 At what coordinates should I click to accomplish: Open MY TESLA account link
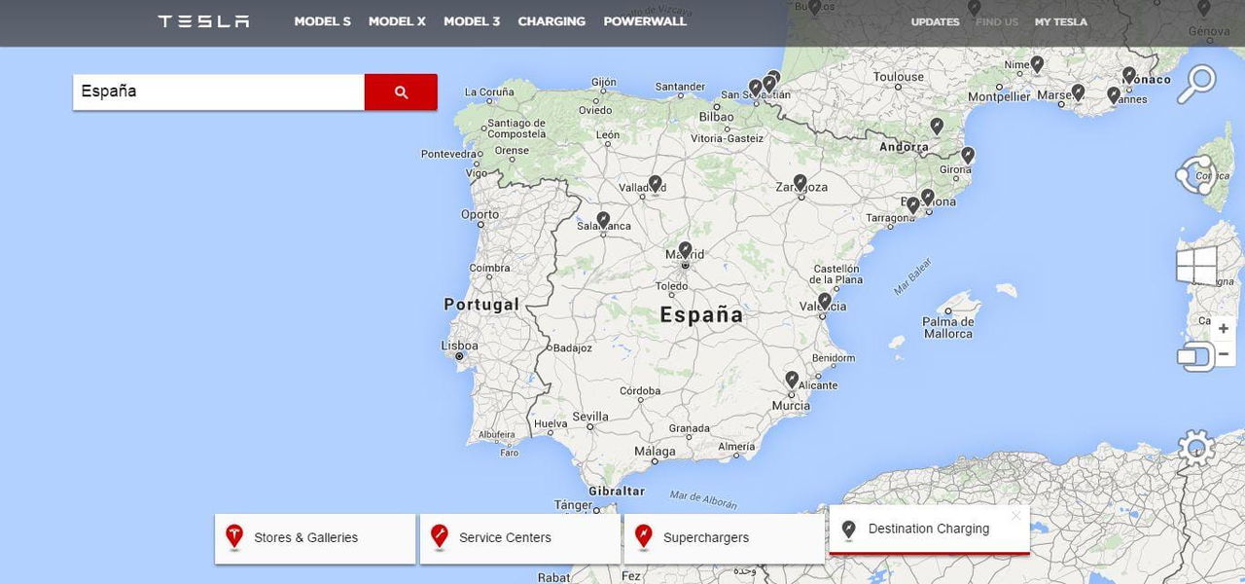(1061, 22)
